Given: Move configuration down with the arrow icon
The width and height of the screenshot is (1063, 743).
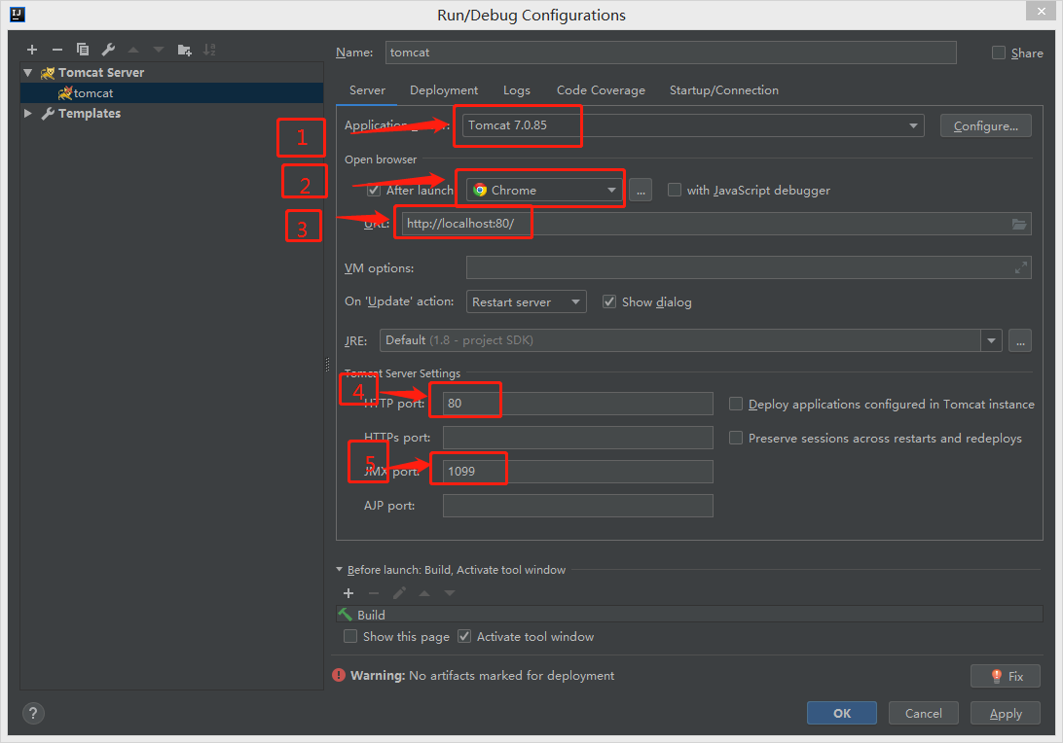Looking at the screenshot, I should click(x=159, y=50).
